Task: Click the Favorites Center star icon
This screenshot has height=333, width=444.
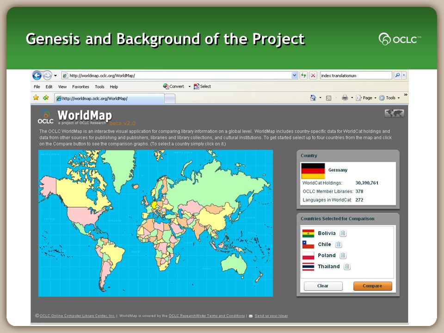Action: 36,98
